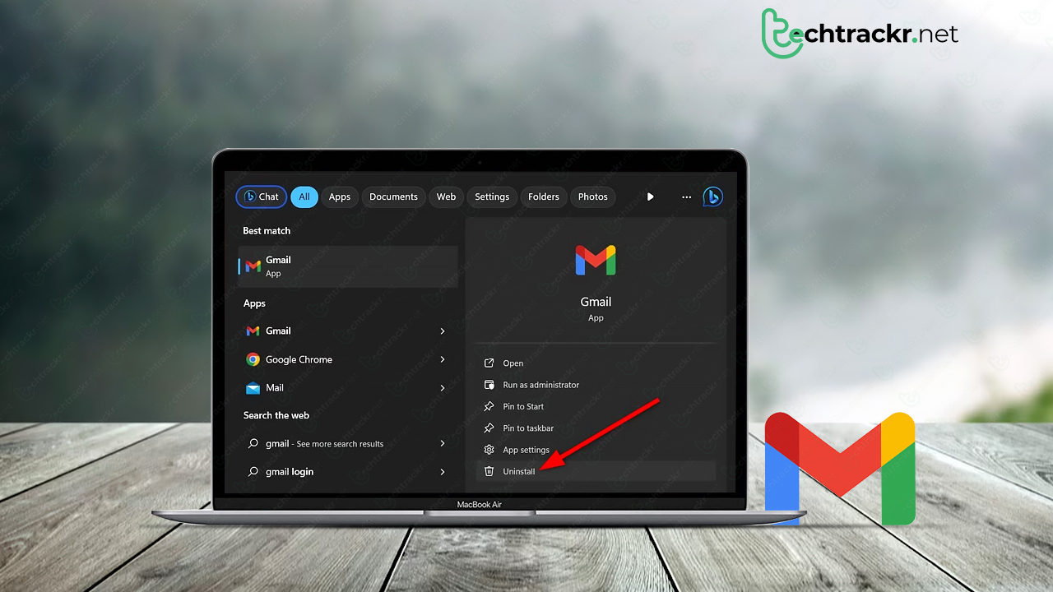
Task: Select the All filter tab
Action: tap(304, 197)
